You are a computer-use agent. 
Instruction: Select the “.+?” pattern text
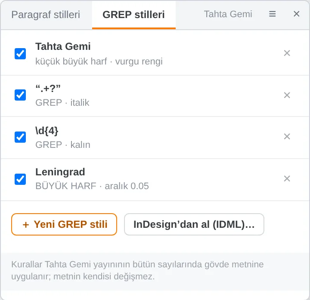[x=48, y=89]
